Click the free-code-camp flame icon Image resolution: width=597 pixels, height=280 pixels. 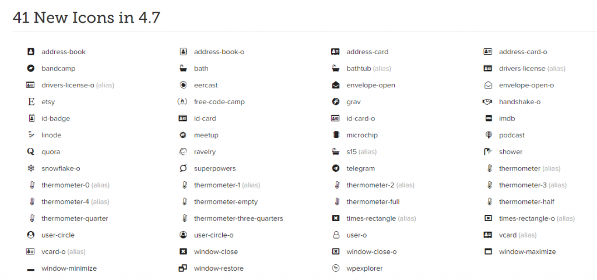[183, 102]
